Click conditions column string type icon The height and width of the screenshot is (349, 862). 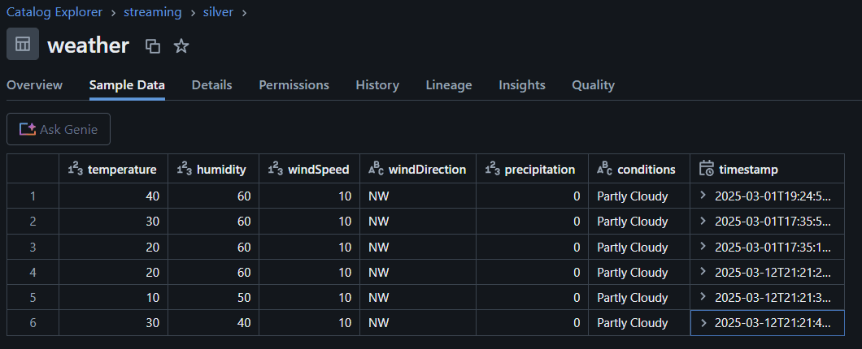(x=605, y=170)
